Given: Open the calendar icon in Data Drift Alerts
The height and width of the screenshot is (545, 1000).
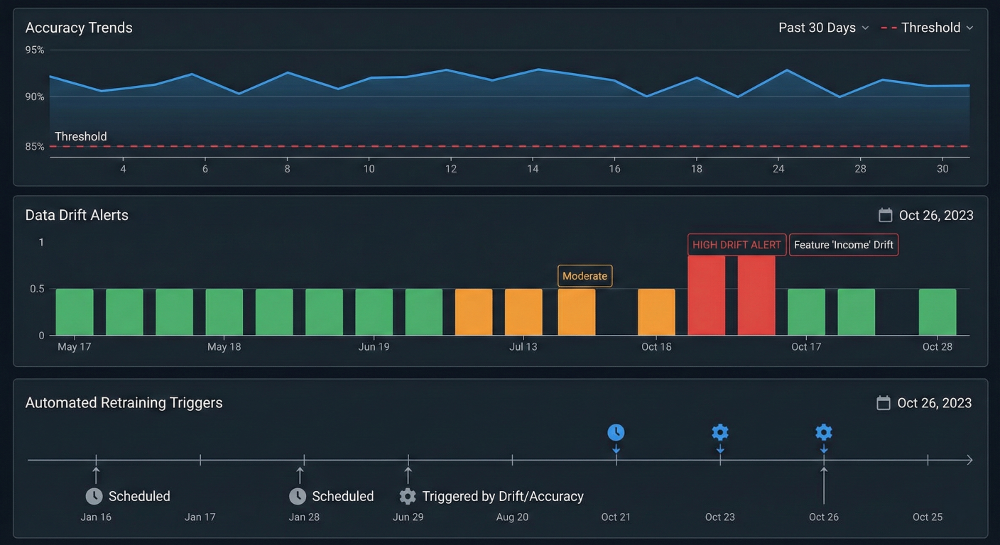Looking at the screenshot, I should click(x=885, y=215).
